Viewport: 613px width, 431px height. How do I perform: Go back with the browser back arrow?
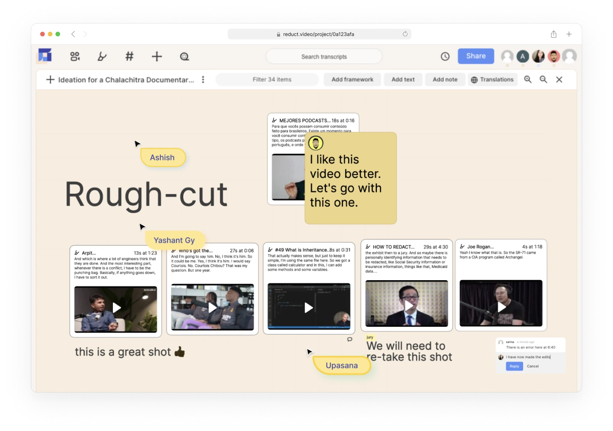(73, 34)
